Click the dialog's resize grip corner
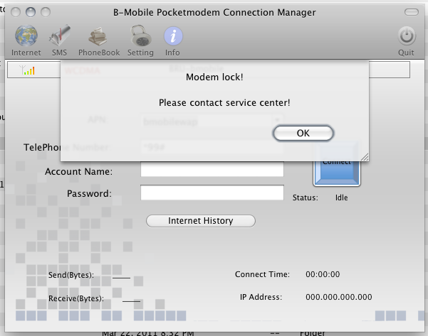Screen dimensions: 428x336 point(364,156)
